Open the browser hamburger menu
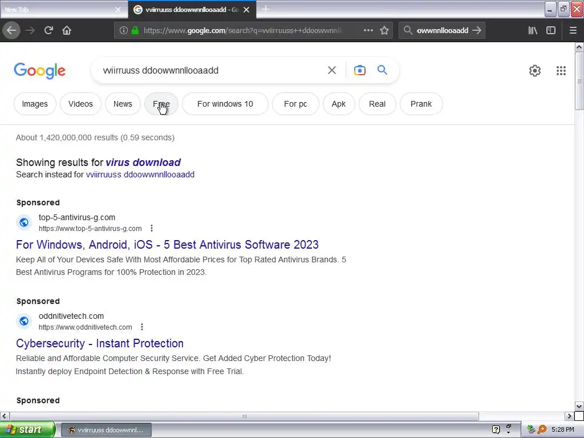584x438 pixels. click(573, 30)
